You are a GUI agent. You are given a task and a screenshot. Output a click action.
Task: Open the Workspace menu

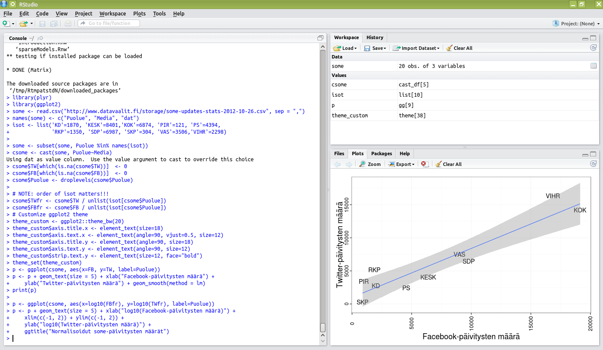[x=113, y=14]
